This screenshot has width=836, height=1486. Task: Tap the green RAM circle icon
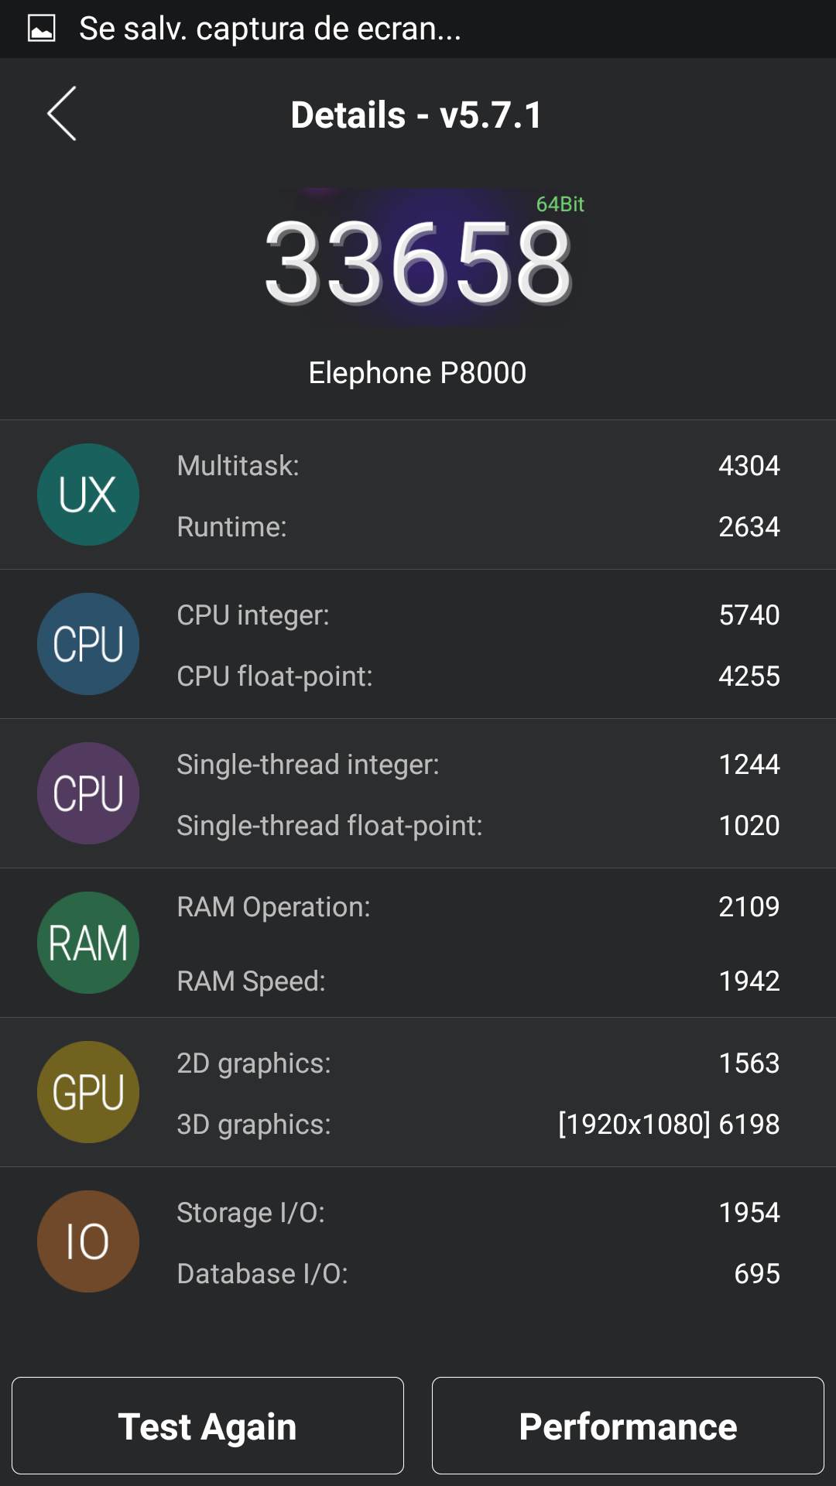pyautogui.click(x=88, y=943)
